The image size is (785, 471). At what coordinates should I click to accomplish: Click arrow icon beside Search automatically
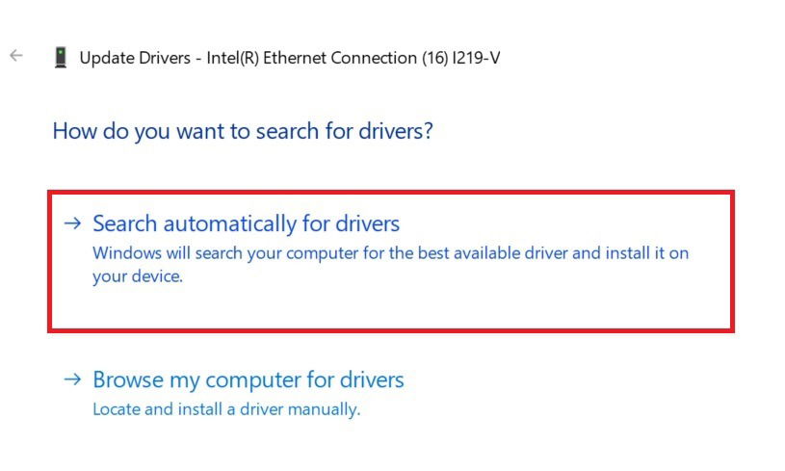(x=72, y=223)
